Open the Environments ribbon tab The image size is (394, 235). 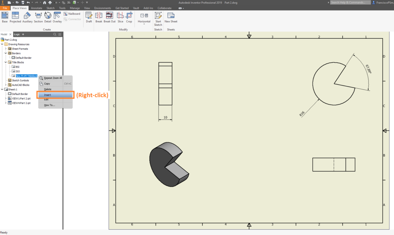[102, 8]
